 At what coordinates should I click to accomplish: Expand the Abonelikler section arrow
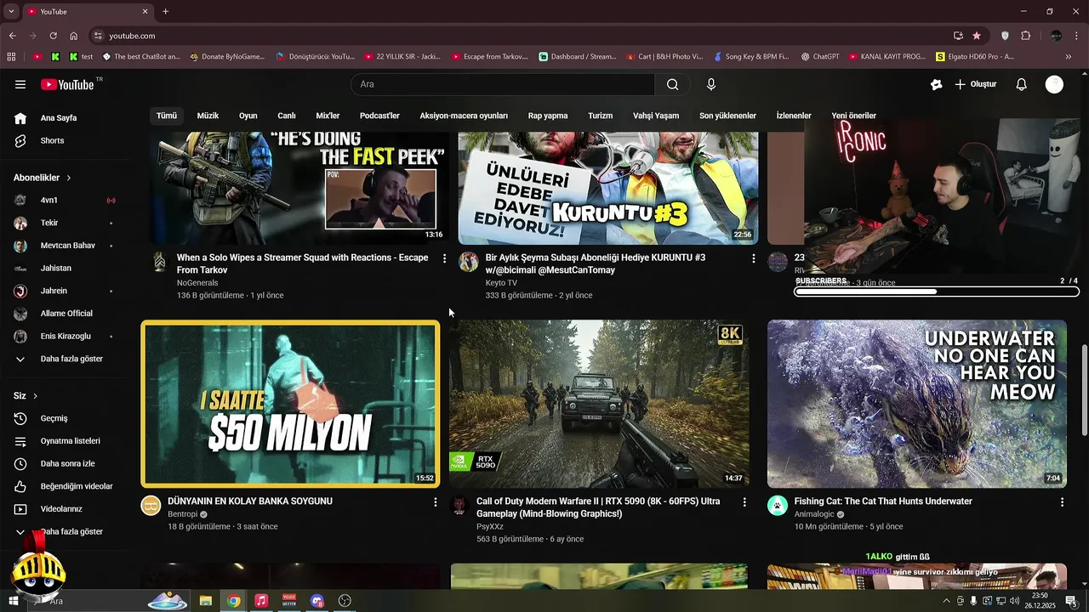[68, 178]
